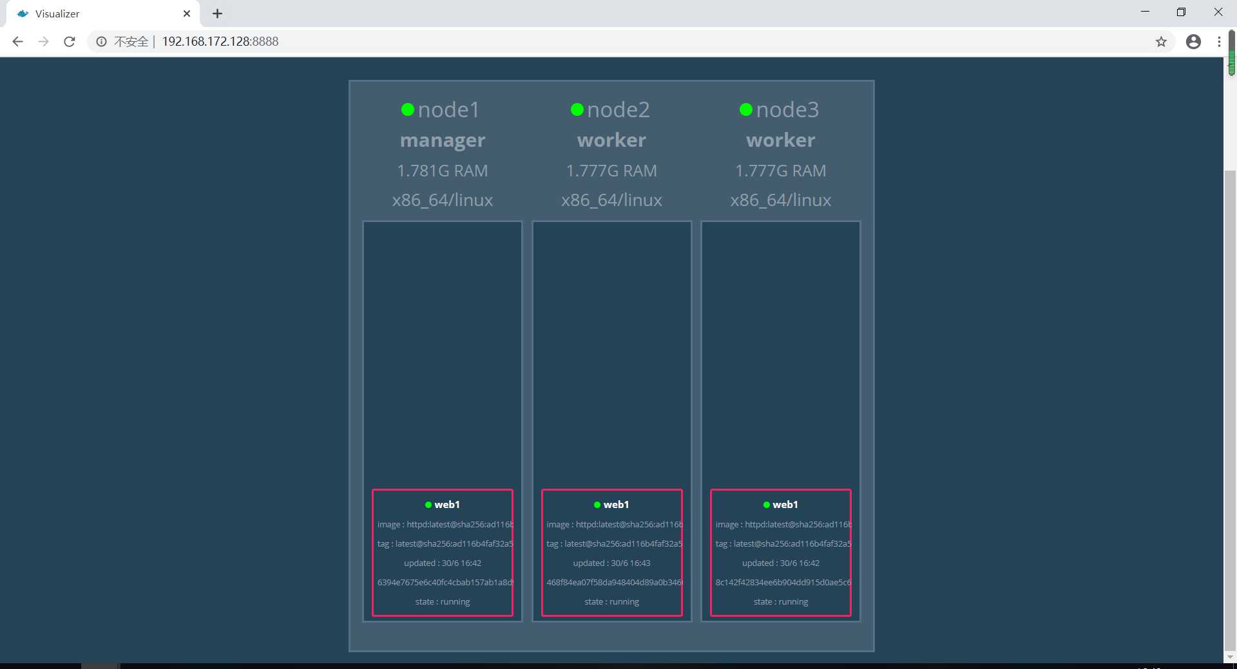
Task: Bookmark this page with the star icon
Action: pos(1161,41)
